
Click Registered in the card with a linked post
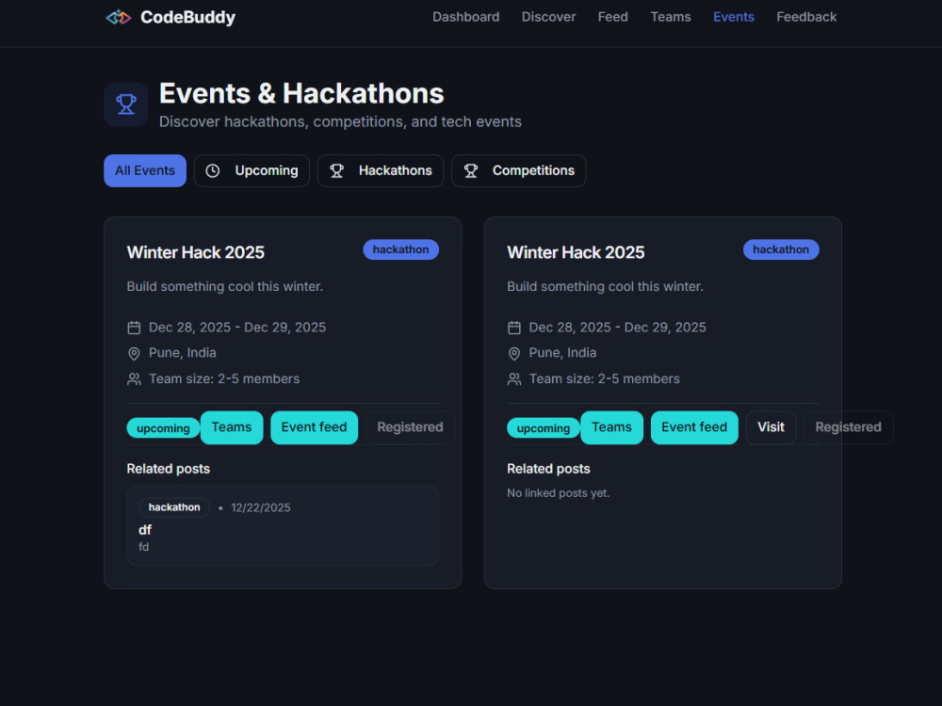point(410,427)
